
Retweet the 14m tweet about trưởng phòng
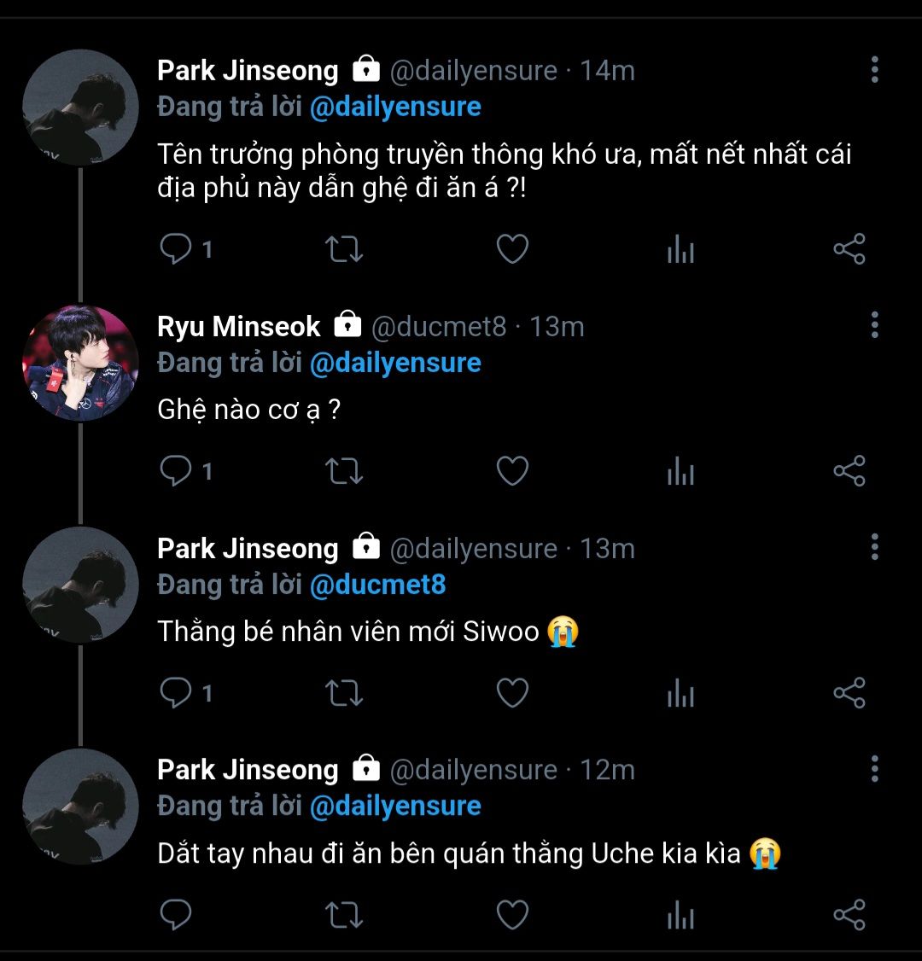coord(344,249)
